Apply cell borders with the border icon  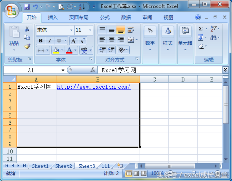[41, 50]
